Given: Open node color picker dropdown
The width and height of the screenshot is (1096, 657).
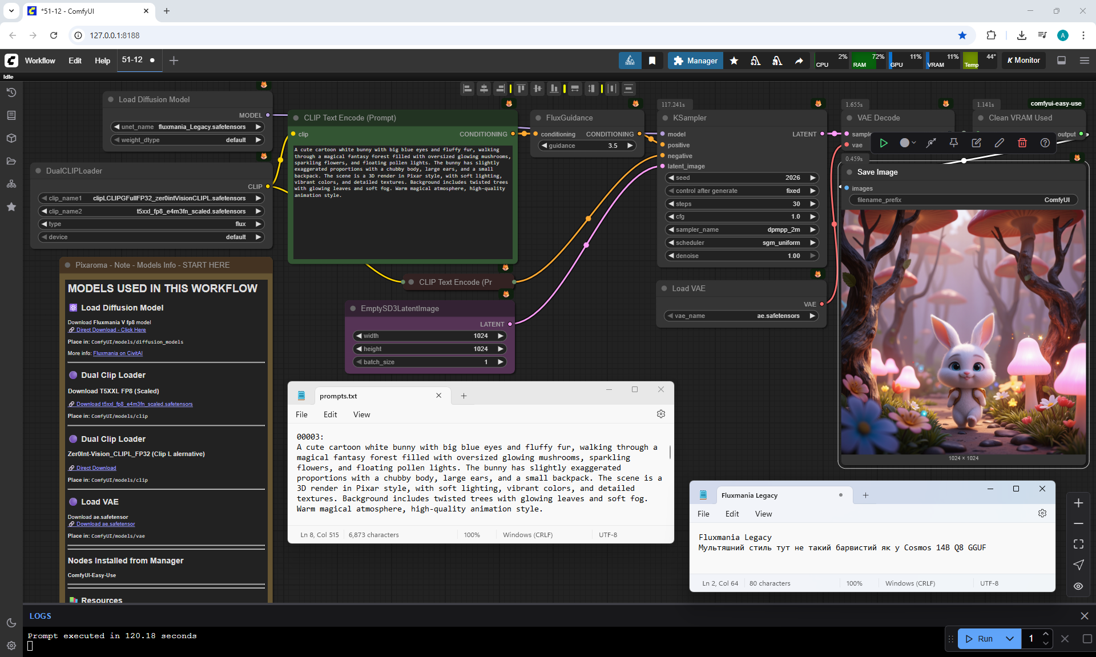Looking at the screenshot, I should 908,143.
